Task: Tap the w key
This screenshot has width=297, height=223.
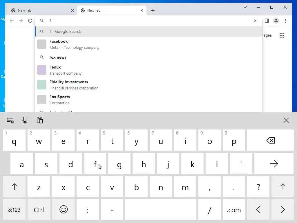Action: [x=39, y=140]
